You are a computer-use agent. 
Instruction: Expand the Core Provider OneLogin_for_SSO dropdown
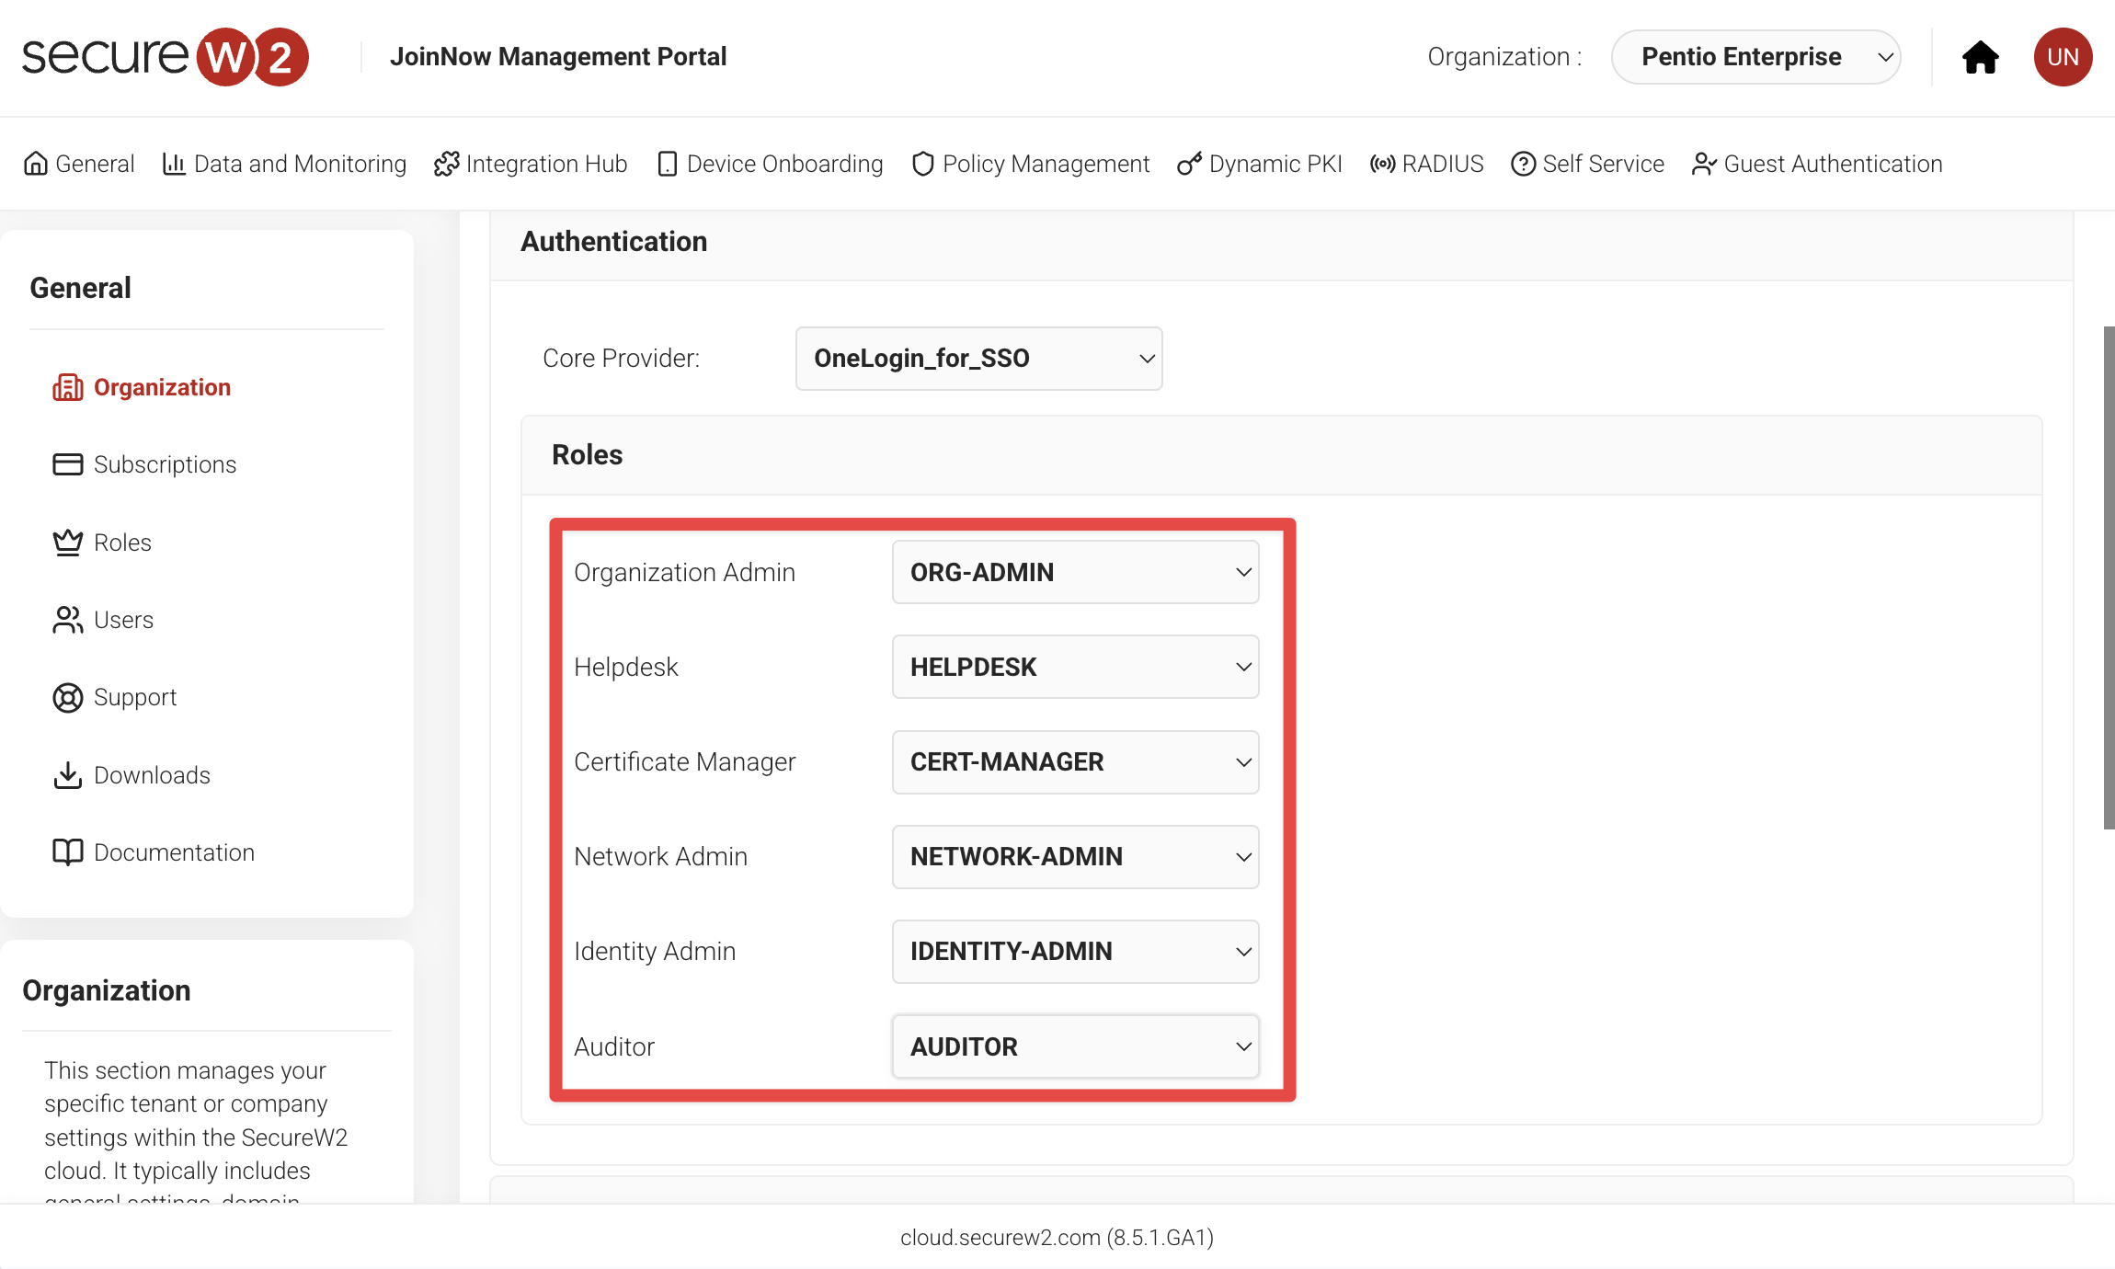pos(978,359)
